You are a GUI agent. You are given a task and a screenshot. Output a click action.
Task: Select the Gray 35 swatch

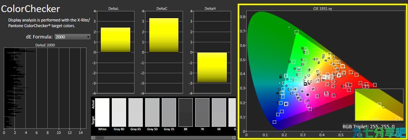169,112
